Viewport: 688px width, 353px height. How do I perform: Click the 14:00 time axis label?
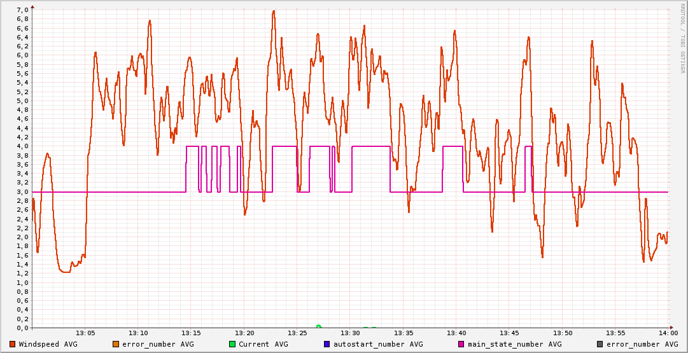point(668,333)
